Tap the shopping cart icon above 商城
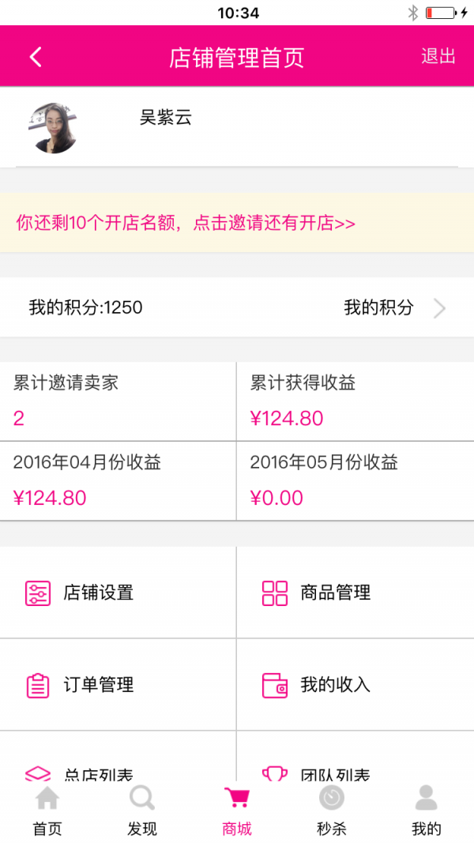This screenshot has height=843, width=474. pyautogui.click(x=237, y=799)
